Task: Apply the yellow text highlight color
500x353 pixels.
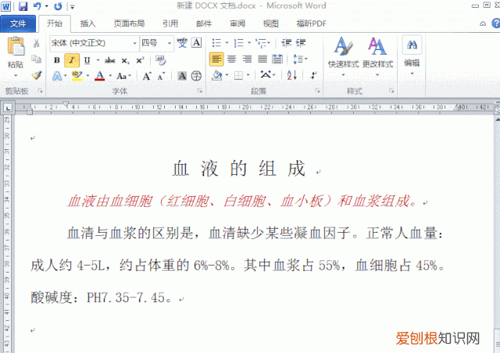Action: pos(77,76)
